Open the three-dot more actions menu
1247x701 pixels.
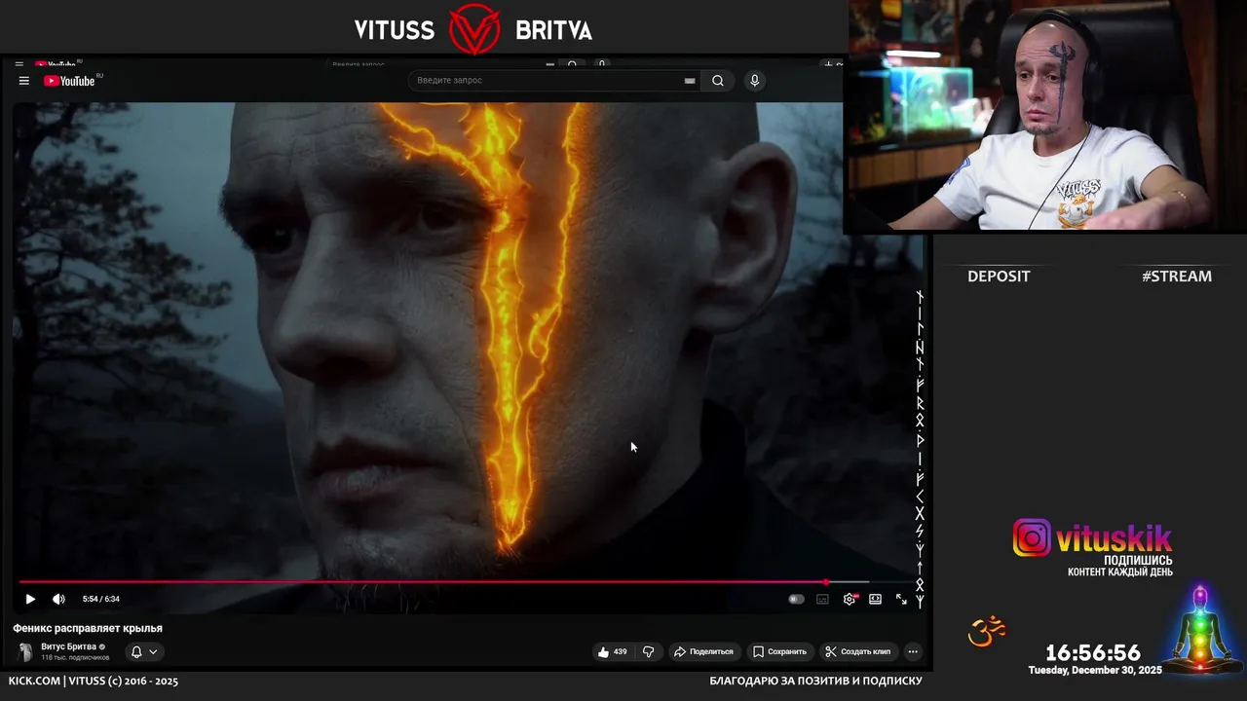[x=913, y=651]
